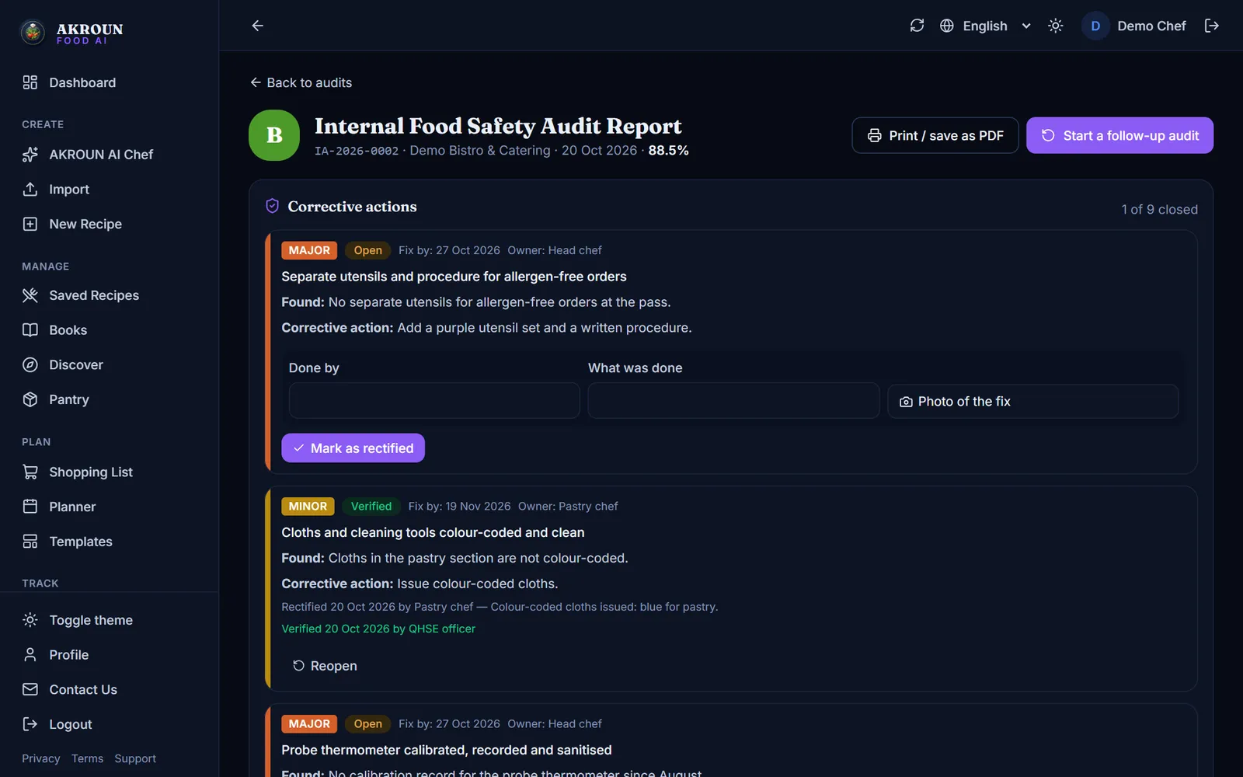The height and width of the screenshot is (777, 1243).
Task: Click the sign-out icon in the top bar
Action: coord(1212,26)
